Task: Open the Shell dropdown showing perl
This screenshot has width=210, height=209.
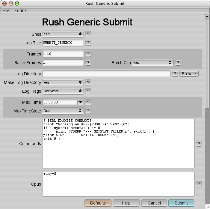Action: (63, 34)
